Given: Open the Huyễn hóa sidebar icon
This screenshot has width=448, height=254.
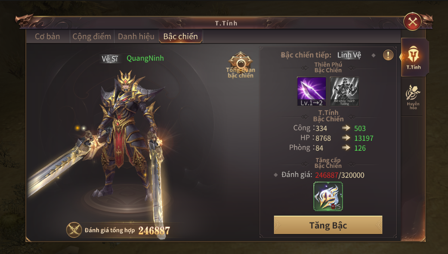Looking at the screenshot, I should tap(413, 97).
